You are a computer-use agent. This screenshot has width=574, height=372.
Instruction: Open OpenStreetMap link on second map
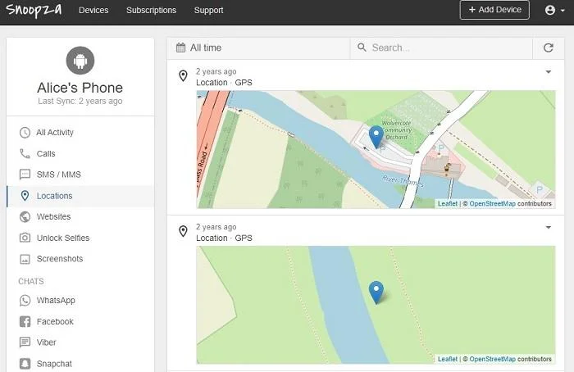(x=492, y=359)
